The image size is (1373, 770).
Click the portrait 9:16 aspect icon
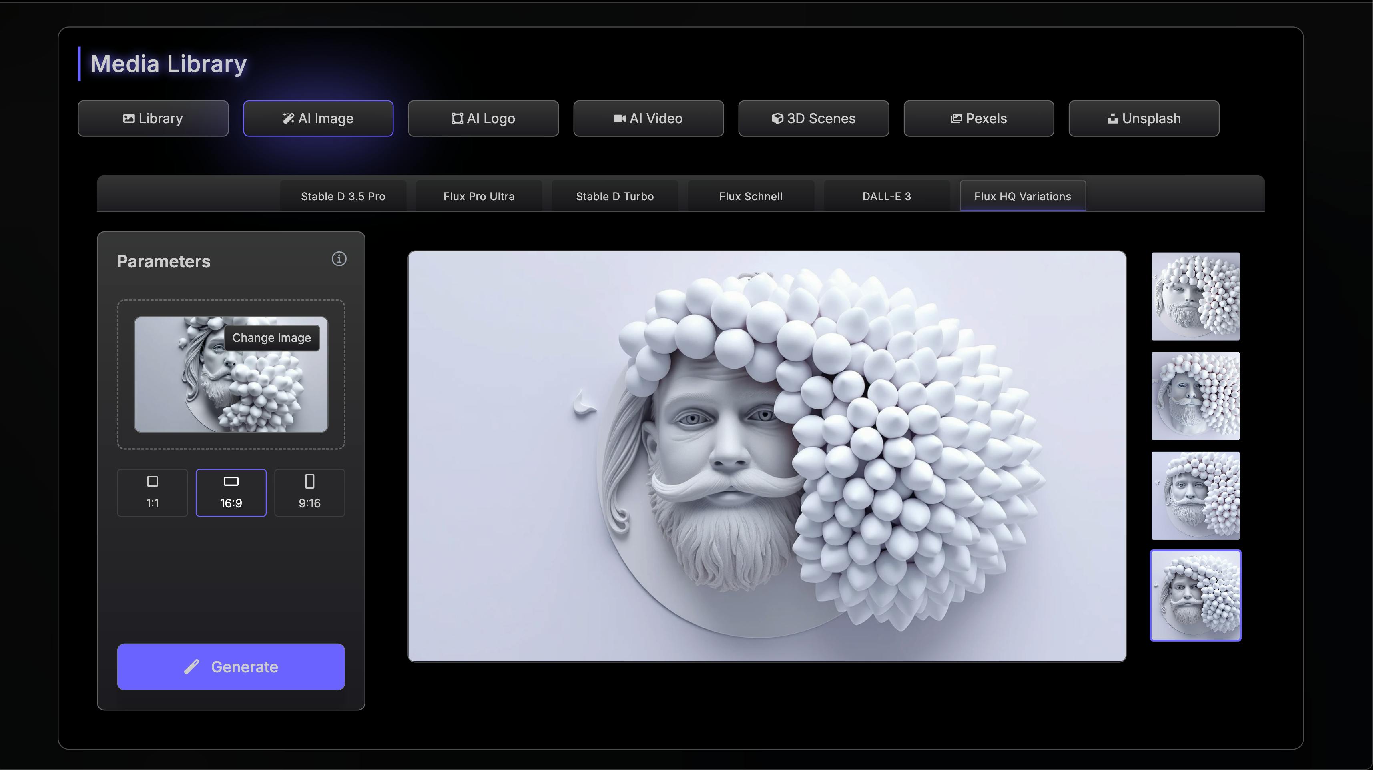310,482
